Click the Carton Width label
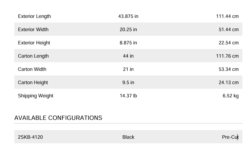This screenshot has height=147, width=251. point(32,69)
